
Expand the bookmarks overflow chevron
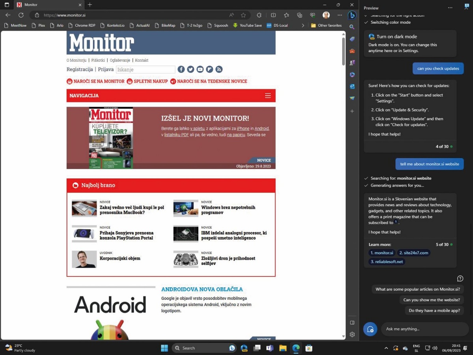tap(303, 25)
